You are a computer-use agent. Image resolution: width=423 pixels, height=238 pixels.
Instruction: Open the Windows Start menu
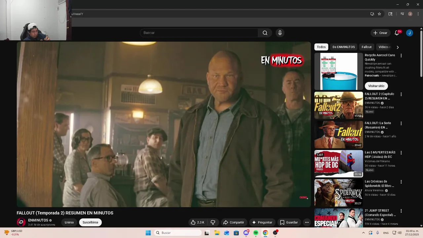coord(148,233)
